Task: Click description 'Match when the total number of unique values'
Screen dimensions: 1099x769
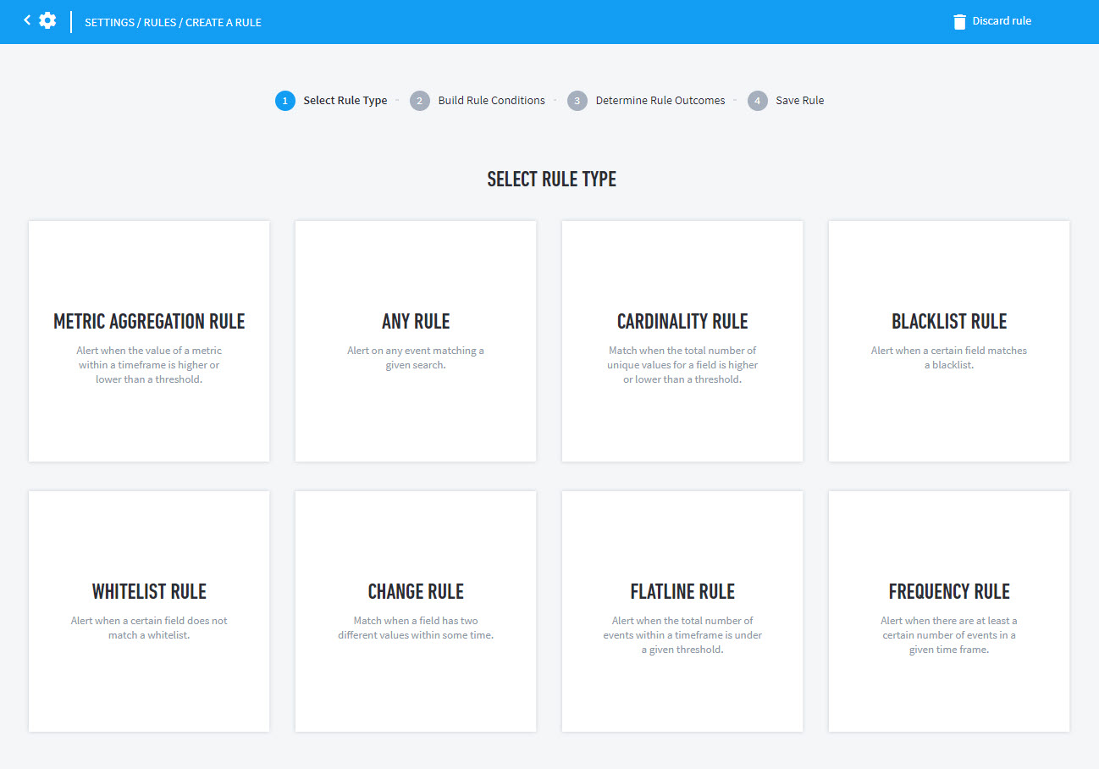Action: 682,365
